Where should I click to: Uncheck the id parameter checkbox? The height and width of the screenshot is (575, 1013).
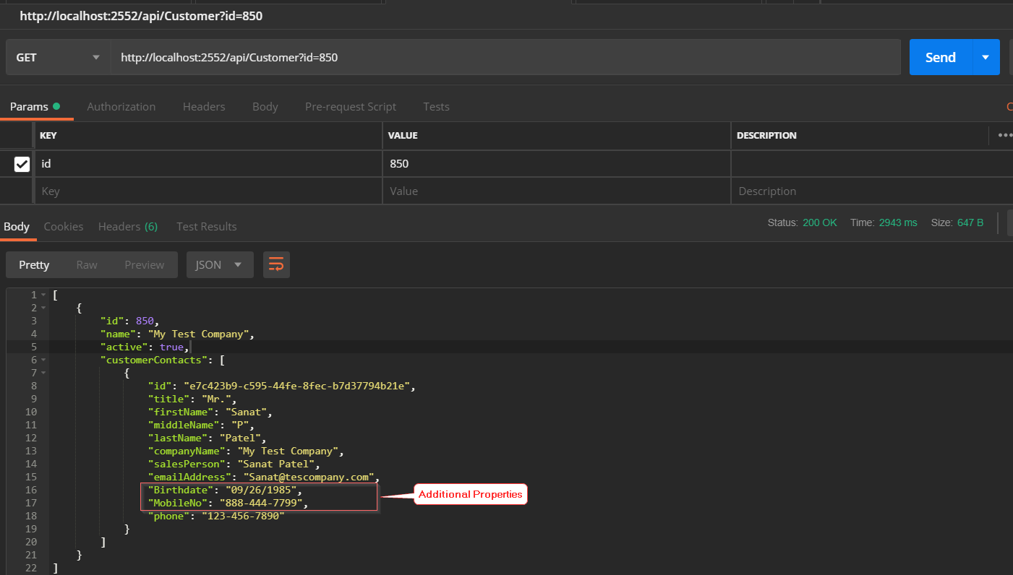click(22, 163)
